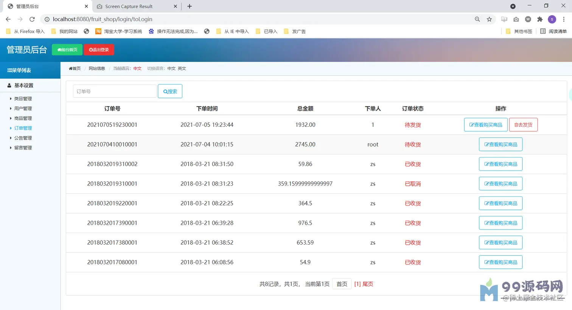Click the 搜索 search button
The width and height of the screenshot is (572, 310).
pyautogui.click(x=170, y=91)
